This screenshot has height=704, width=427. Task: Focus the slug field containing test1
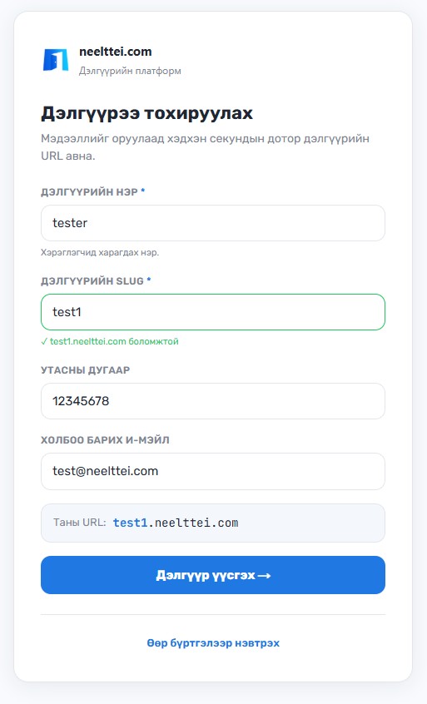(213, 312)
